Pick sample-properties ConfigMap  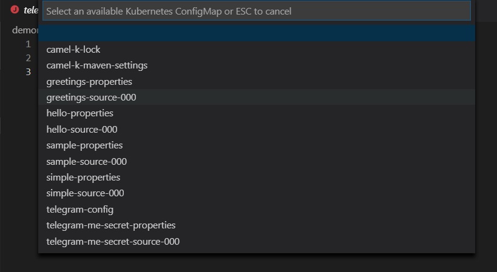[x=257, y=145]
